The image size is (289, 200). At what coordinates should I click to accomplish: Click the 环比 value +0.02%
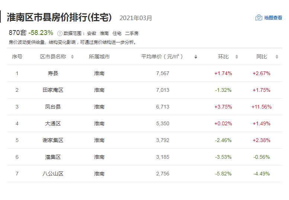coord(223,123)
